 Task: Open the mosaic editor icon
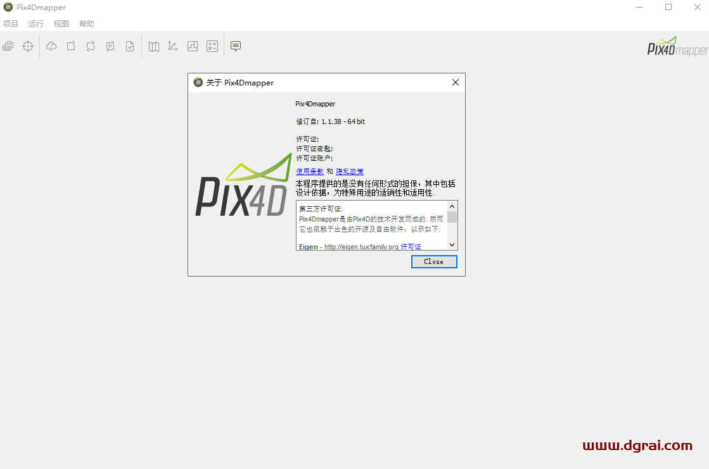click(193, 46)
